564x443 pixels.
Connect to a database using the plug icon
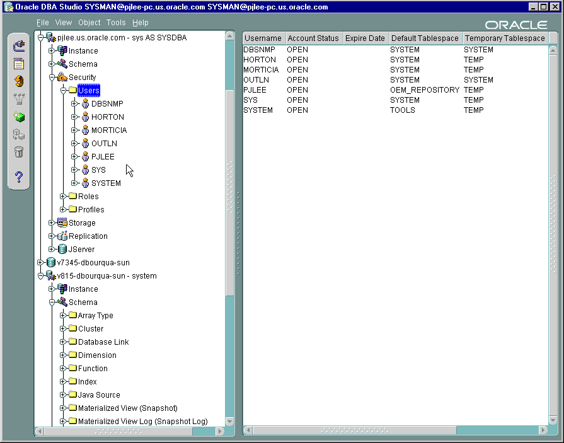pos(18,45)
